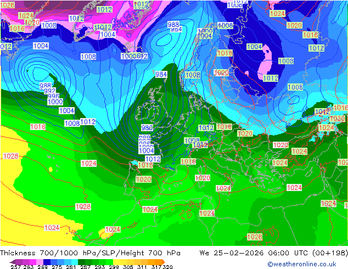This screenshot has width=348, height=269.
Task: Click the 996 isobar label in Atlantic low
Action: click(53, 96)
